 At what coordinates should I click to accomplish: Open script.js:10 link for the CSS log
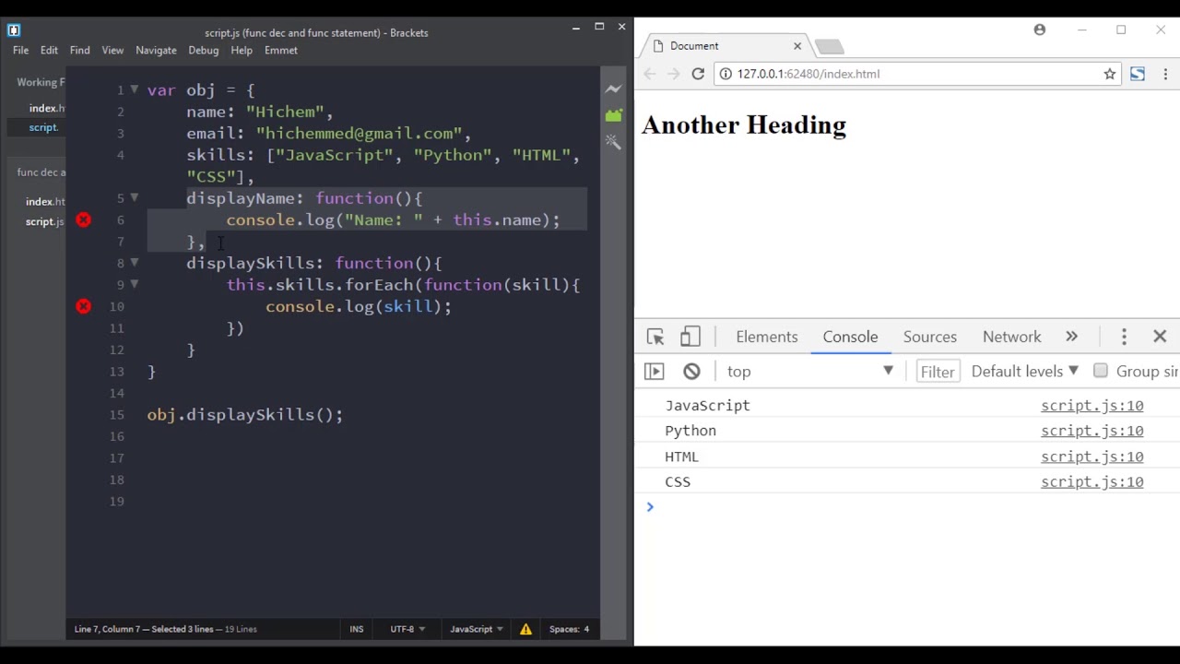1092,481
